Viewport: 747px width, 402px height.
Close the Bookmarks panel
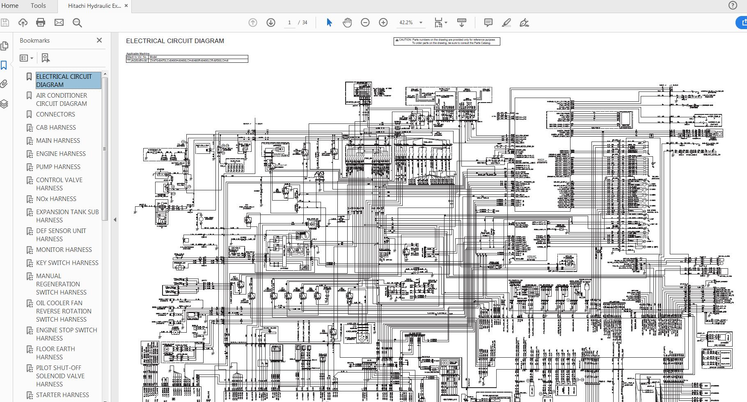pyautogui.click(x=99, y=40)
